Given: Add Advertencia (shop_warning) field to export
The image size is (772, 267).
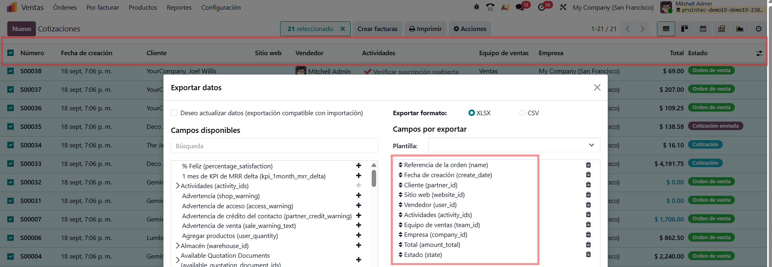Looking at the screenshot, I should 358,196.
